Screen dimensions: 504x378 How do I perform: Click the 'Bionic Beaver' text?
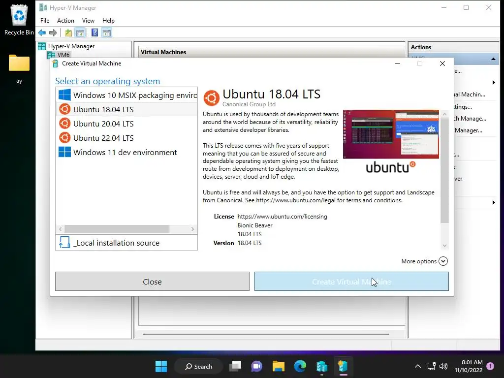point(255,225)
